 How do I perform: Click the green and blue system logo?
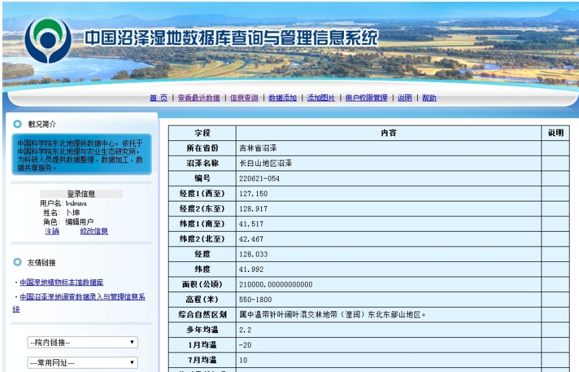pyautogui.click(x=48, y=40)
